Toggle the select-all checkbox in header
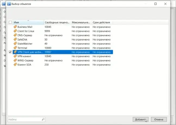The image size is (176, 125). (10, 22)
